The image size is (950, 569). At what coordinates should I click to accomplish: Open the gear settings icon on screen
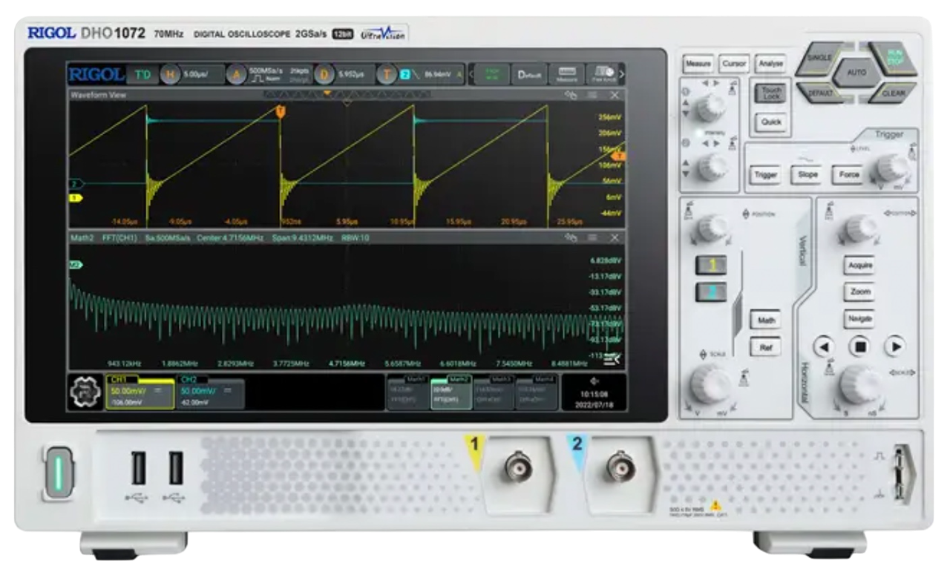87,392
